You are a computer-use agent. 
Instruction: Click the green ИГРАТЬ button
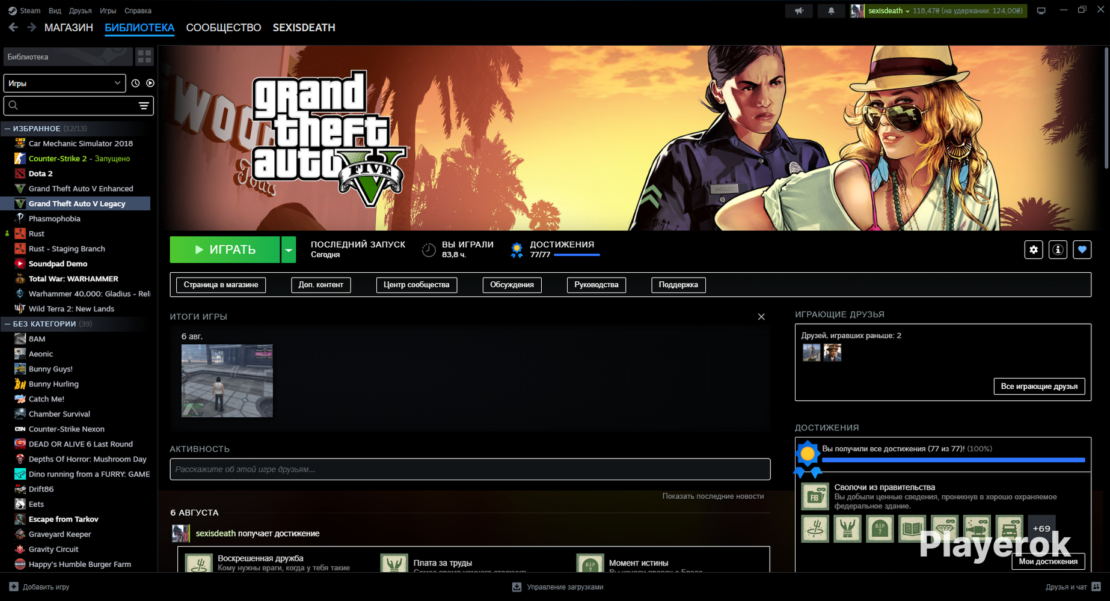225,249
